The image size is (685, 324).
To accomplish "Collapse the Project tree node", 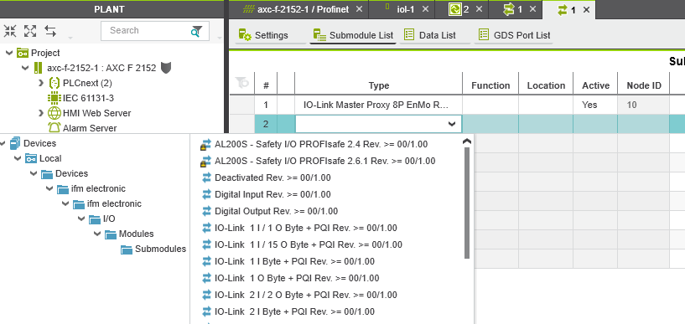I will (9, 53).
